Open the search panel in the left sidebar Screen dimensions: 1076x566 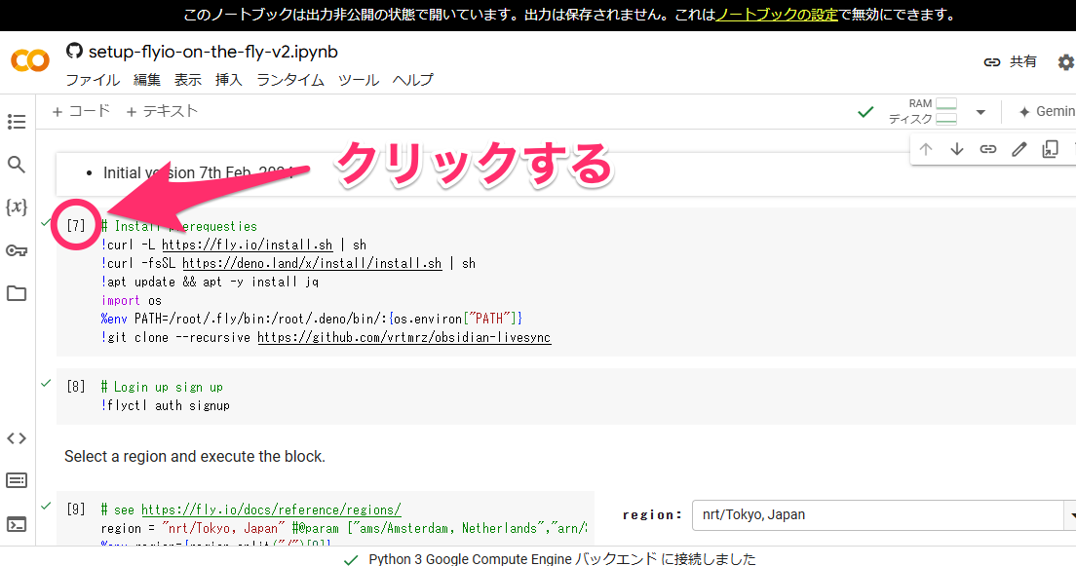coord(16,164)
